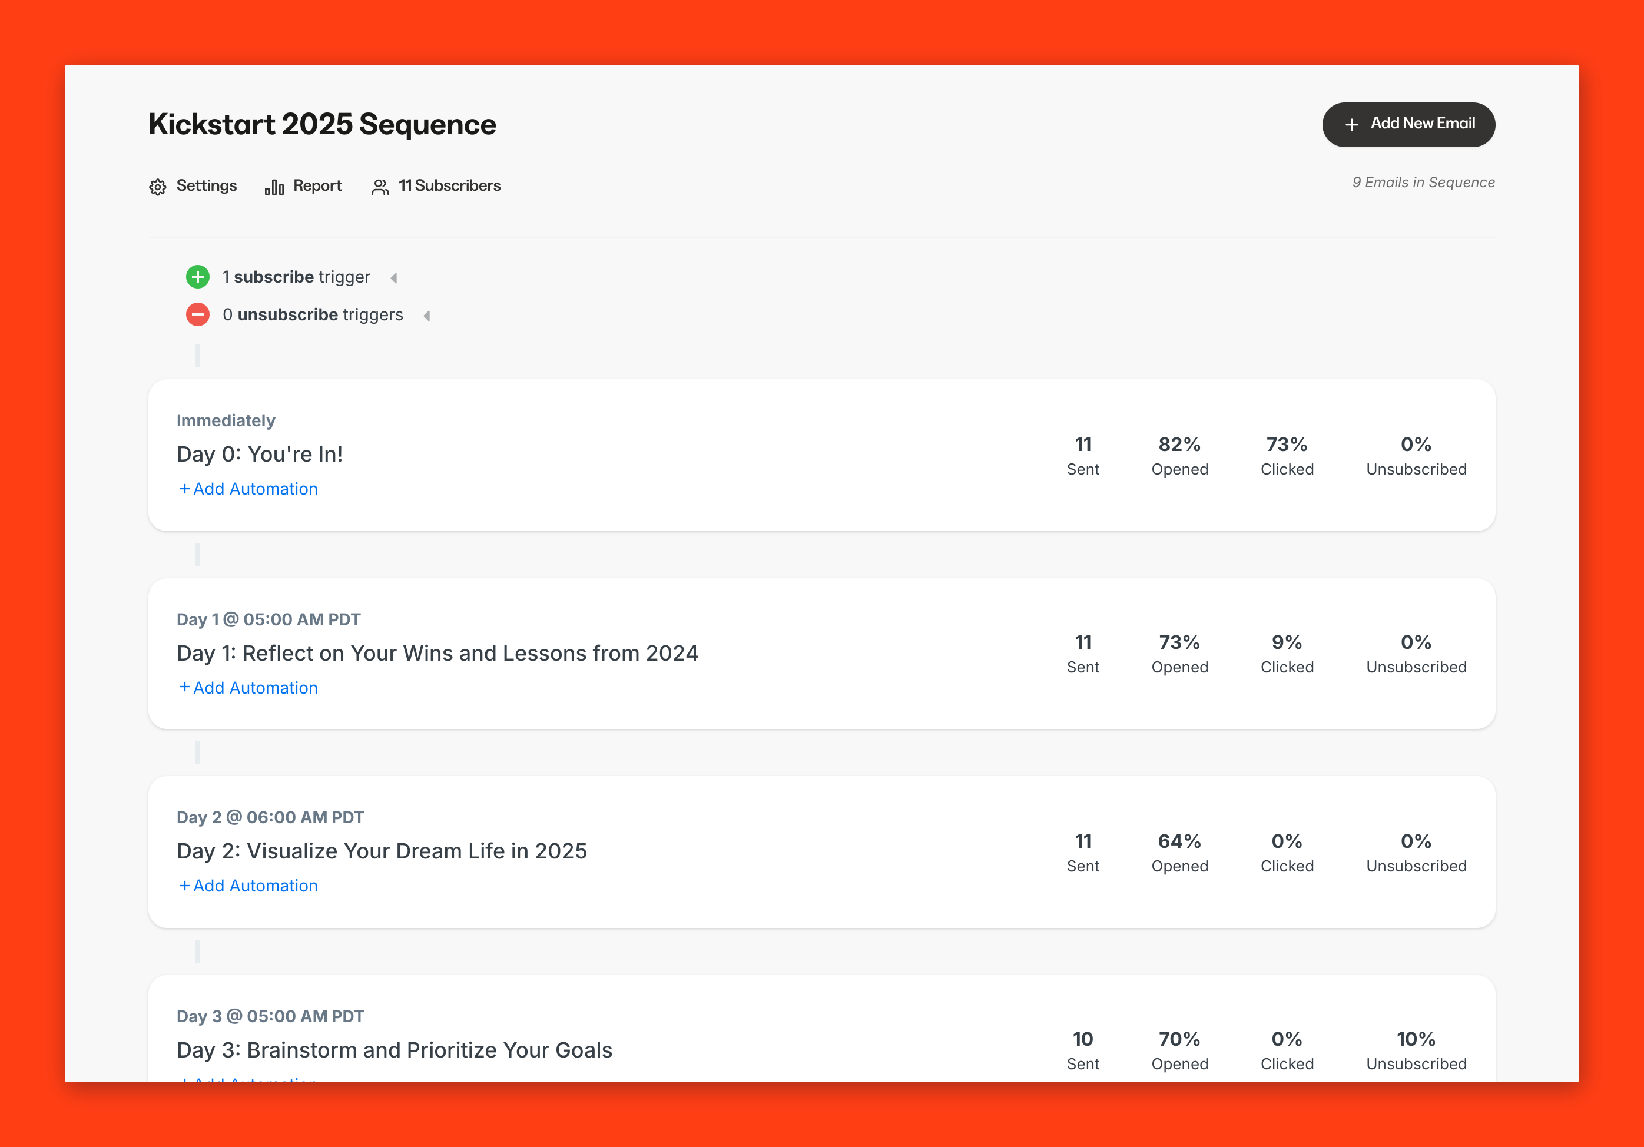Add Automation to Day 1 email
1644x1147 pixels.
[x=248, y=687]
